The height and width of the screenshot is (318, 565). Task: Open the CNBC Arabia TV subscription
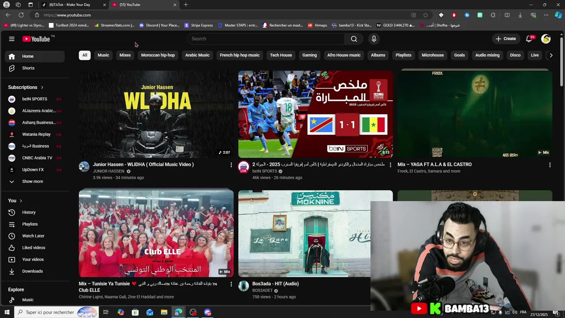click(35, 158)
